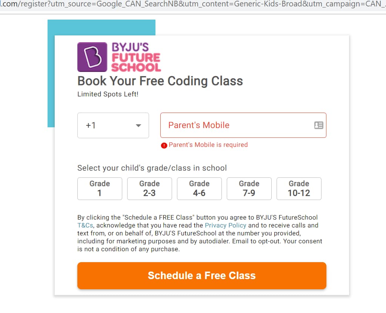Open the +1 country code dropdown
This screenshot has width=386, height=313.
point(113,125)
